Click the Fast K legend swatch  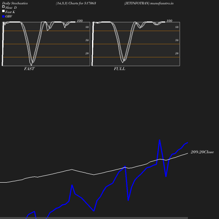tap(4, 11)
